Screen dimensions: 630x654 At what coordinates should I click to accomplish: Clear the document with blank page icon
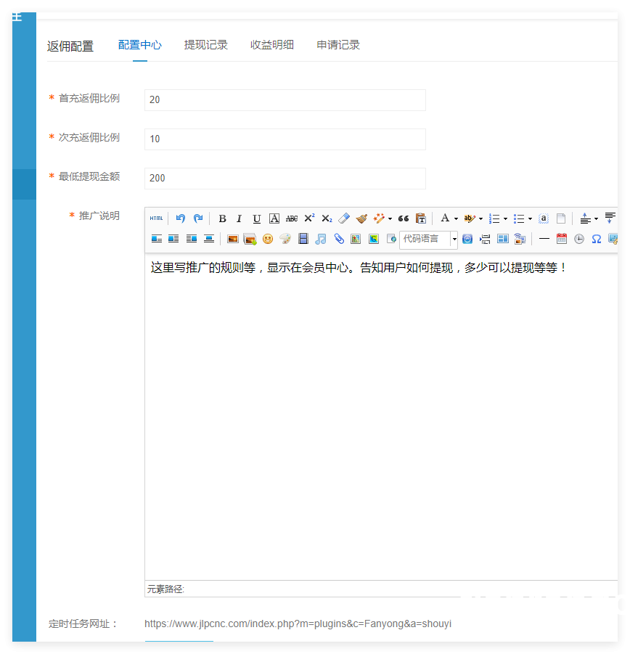[x=561, y=218]
